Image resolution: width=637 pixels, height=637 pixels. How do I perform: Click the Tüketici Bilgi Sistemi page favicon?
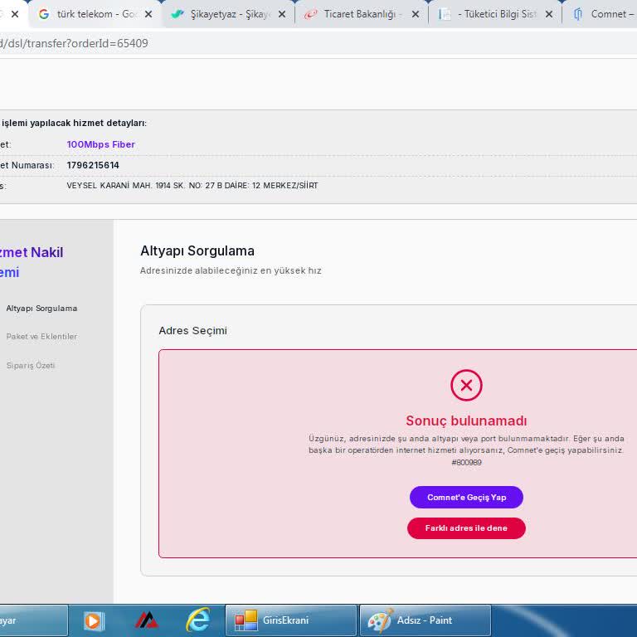point(445,15)
